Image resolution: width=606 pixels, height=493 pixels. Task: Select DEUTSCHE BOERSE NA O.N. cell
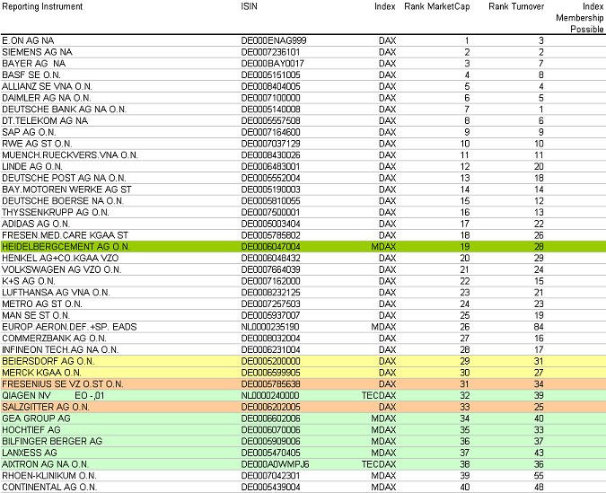tap(63, 201)
